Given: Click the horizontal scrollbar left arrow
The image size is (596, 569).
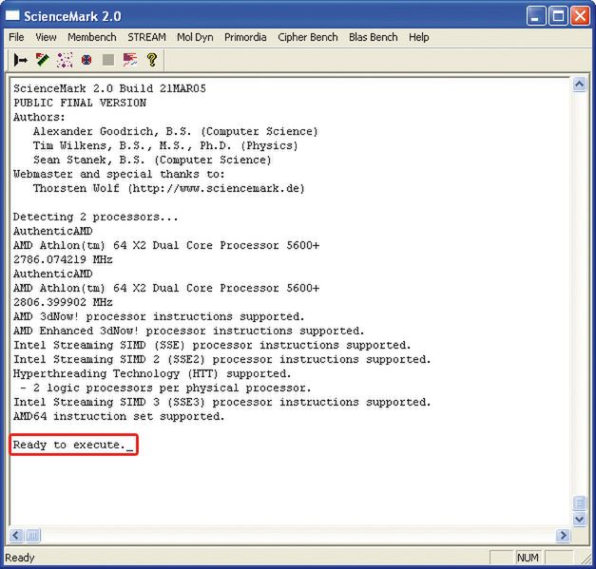Looking at the screenshot, I should (x=16, y=536).
